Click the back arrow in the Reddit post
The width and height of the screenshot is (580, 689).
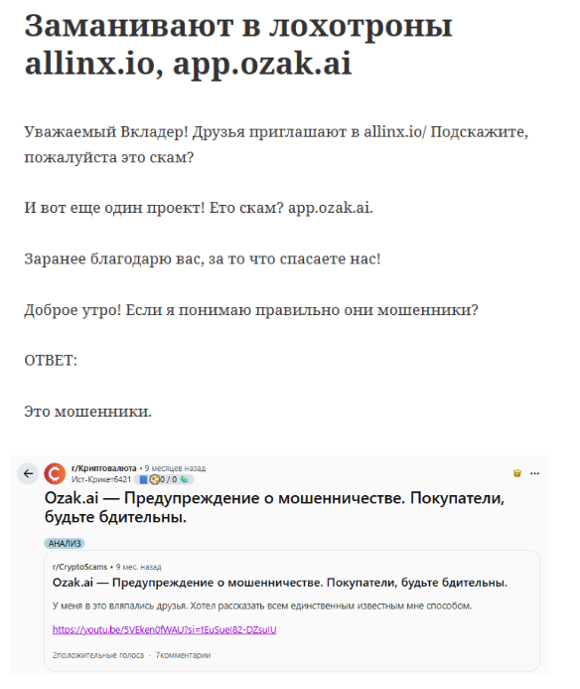click(x=28, y=473)
